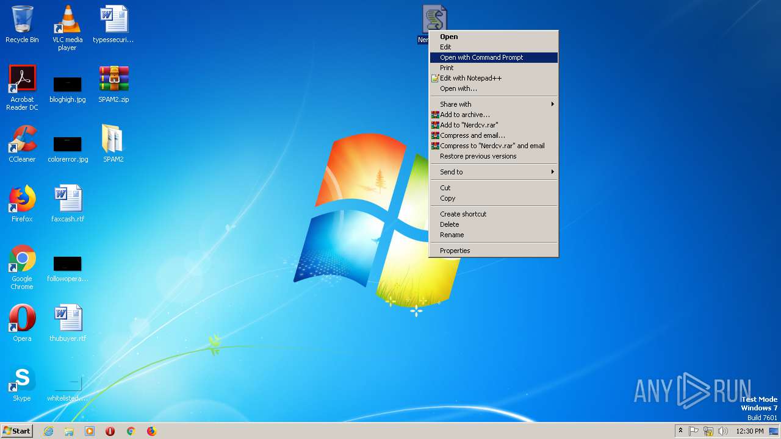The image size is (781, 439).
Task: Choose Delete in the context menu
Action: pyautogui.click(x=494, y=224)
